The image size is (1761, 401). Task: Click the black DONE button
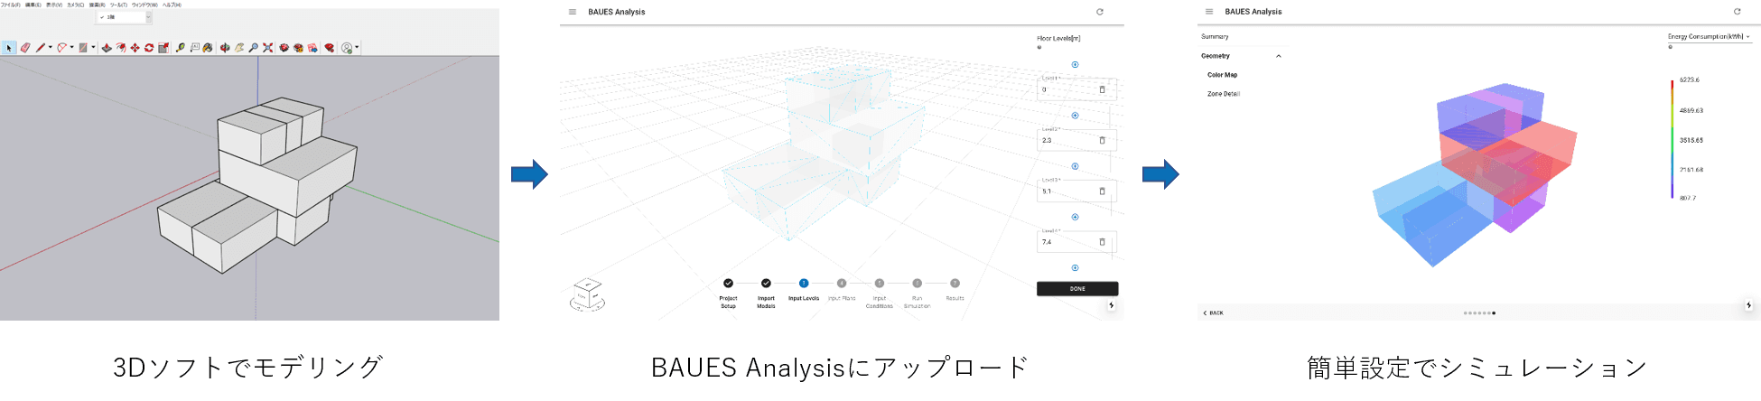[x=1077, y=289]
